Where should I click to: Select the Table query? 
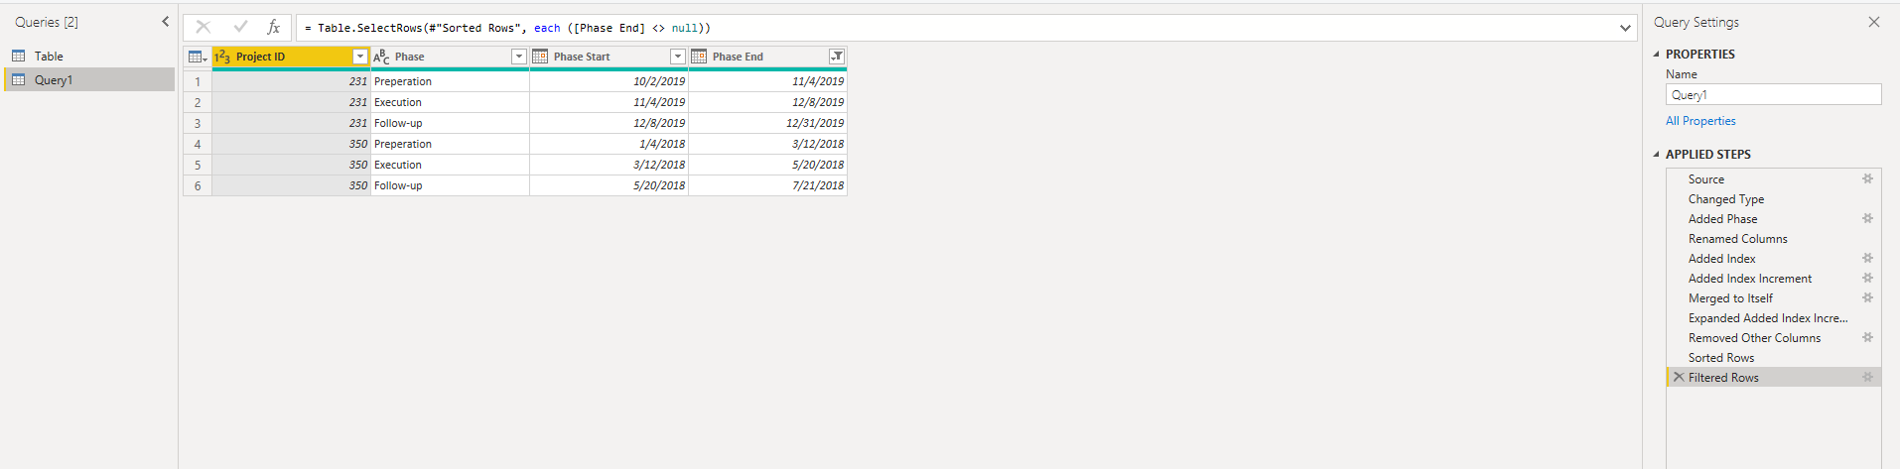pyautogui.click(x=88, y=57)
